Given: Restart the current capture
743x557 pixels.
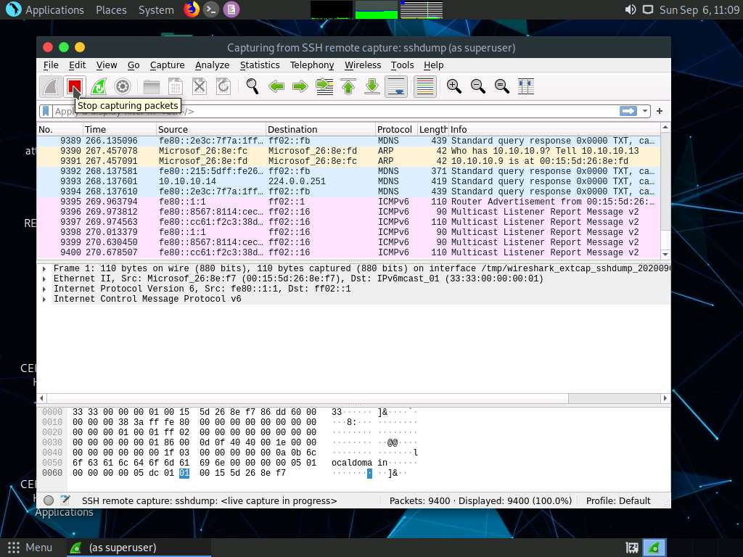Looking at the screenshot, I should tap(98, 86).
